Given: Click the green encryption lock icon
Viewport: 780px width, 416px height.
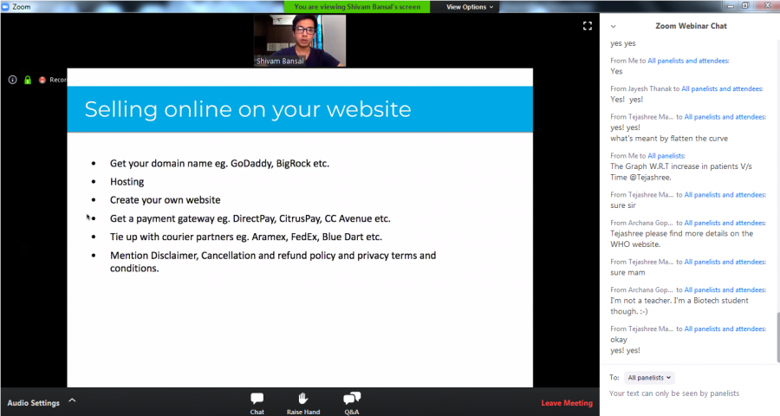Looking at the screenshot, I should point(28,80).
